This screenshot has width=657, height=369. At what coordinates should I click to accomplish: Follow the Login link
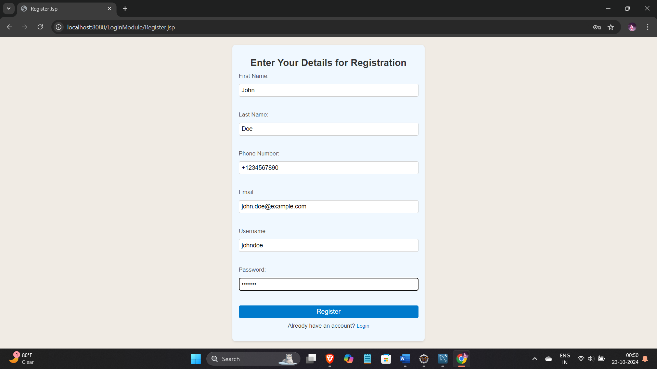pyautogui.click(x=363, y=326)
